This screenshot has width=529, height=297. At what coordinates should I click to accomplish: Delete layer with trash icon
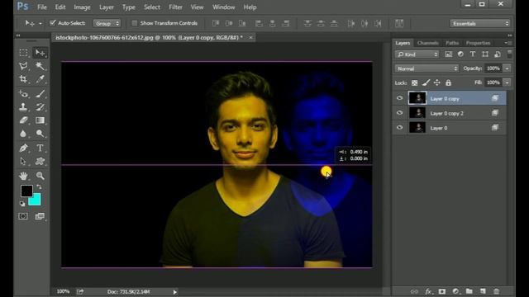[496, 291]
